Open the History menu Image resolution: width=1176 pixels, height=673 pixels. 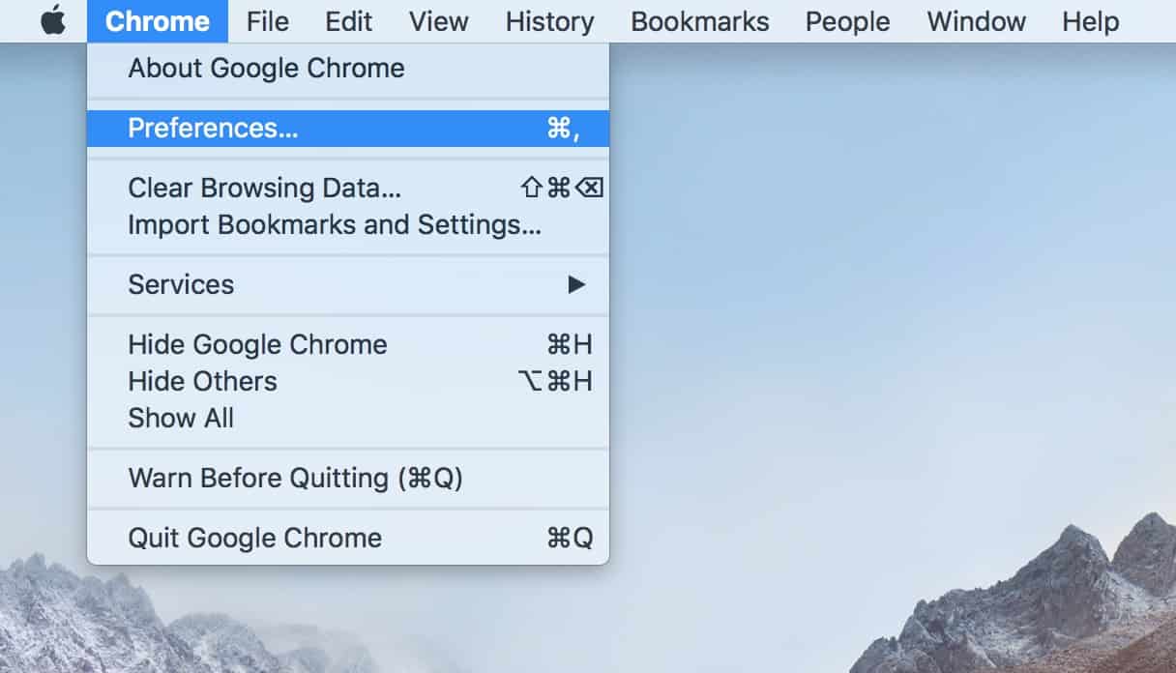pyautogui.click(x=549, y=21)
